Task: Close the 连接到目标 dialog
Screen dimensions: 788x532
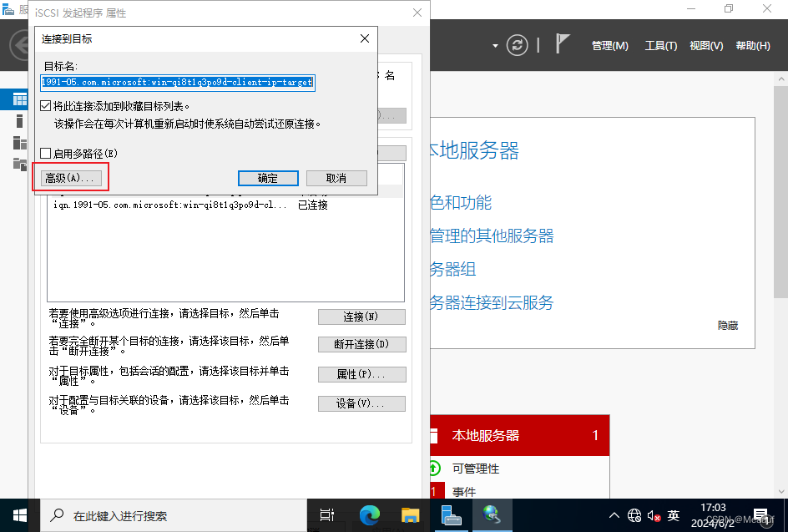Action: point(365,38)
